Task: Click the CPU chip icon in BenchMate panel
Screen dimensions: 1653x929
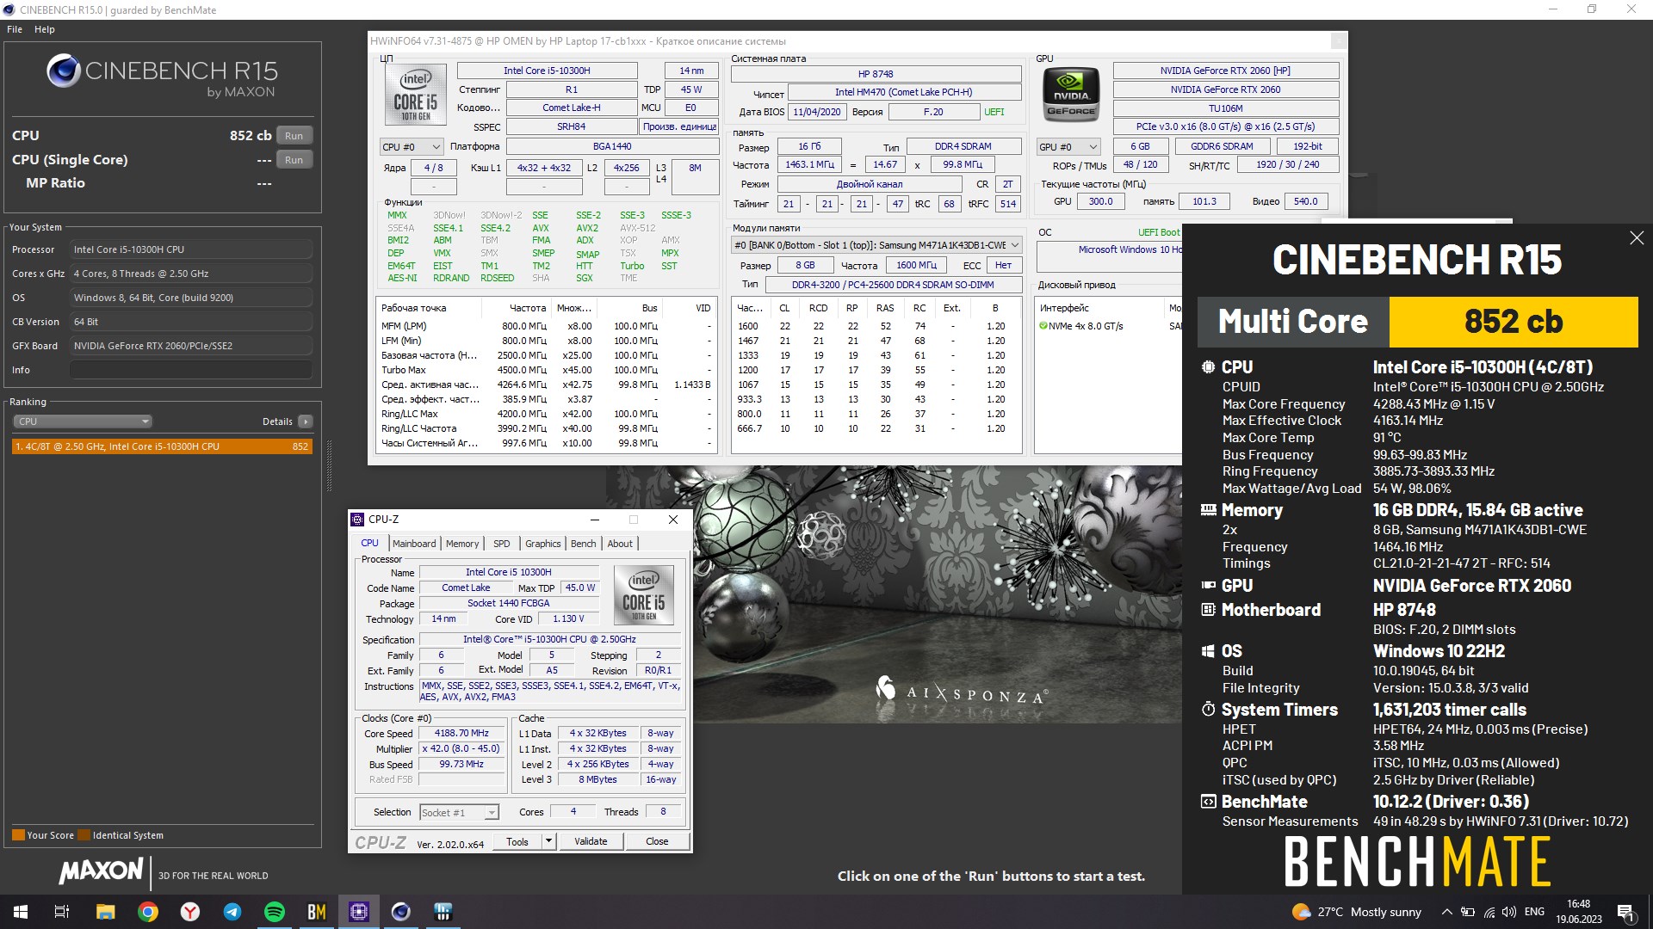Action: [x=1208, y=367]
